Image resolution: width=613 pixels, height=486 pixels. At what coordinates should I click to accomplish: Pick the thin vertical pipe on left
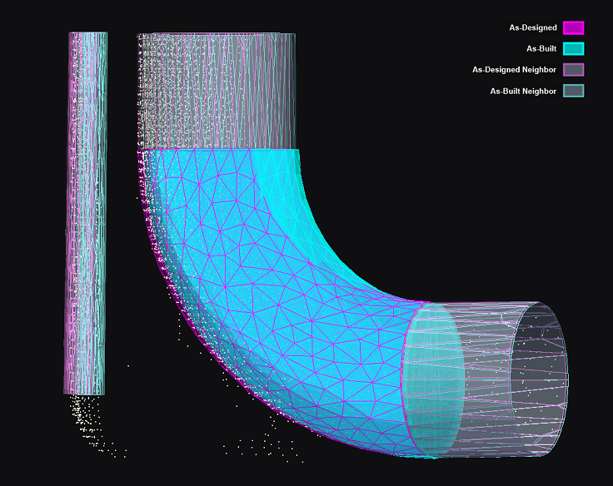click(85, 213)
